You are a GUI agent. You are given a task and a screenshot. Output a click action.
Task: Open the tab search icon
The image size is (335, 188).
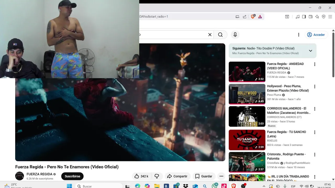coord(287,16)
